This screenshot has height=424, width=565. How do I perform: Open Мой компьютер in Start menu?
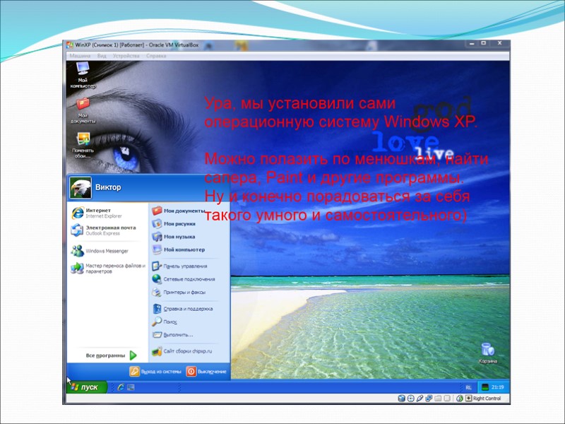[178, 249]
